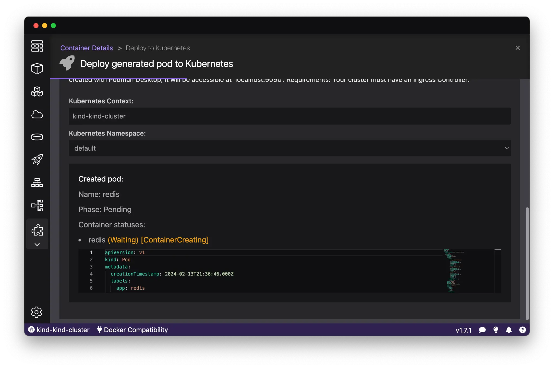
Task: Click 'app: redis' line in YAML
Action: (x=130, y=288)
